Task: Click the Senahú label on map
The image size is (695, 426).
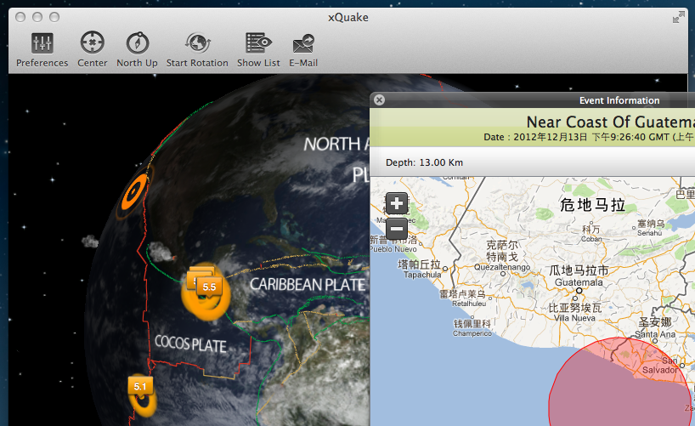Action: [649, 233]
